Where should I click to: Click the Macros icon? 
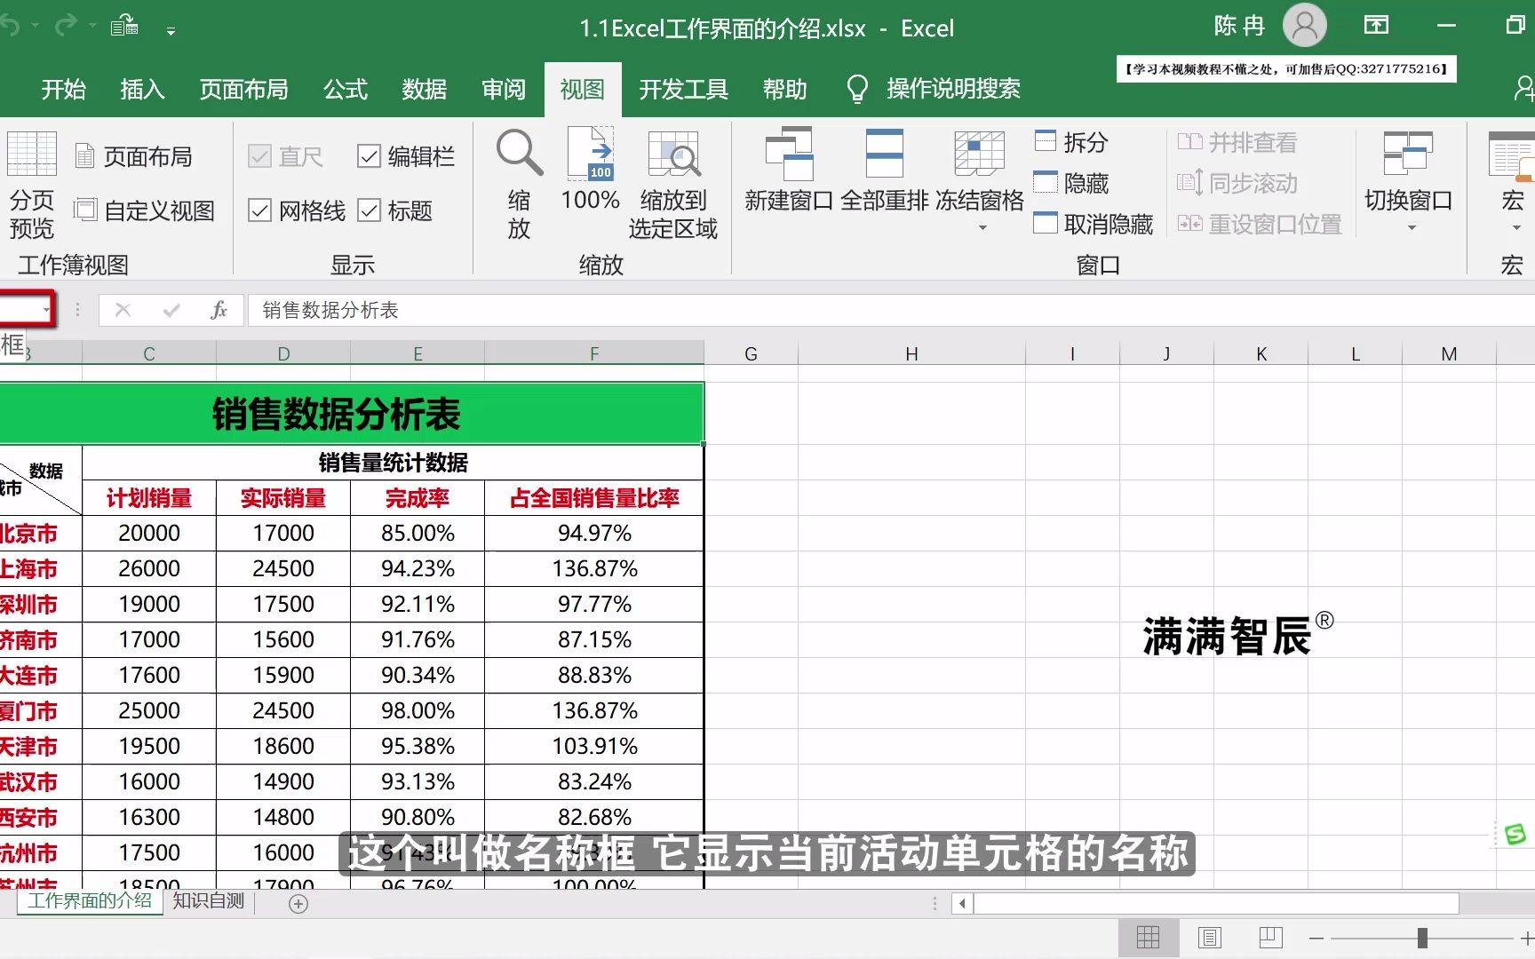tap(1512, 155)
